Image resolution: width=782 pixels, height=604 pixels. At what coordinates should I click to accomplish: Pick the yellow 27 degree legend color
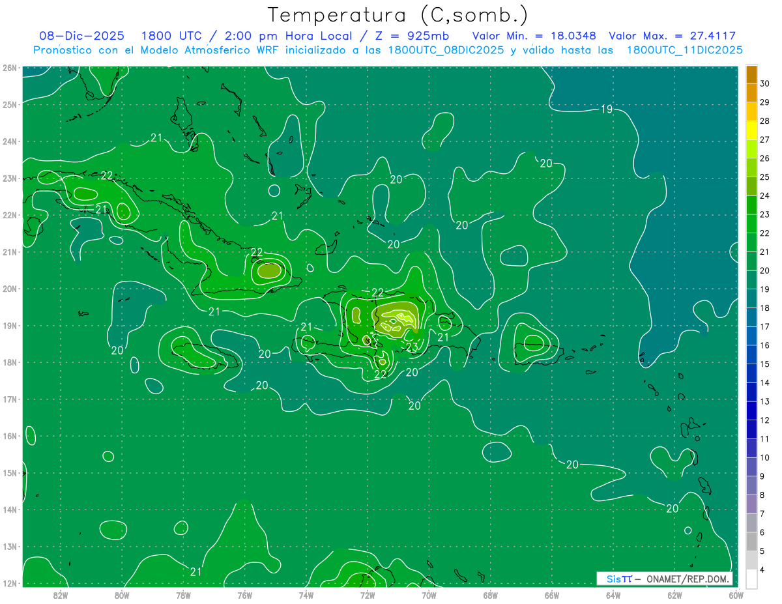pyautogui.click(x=751, y=130)
